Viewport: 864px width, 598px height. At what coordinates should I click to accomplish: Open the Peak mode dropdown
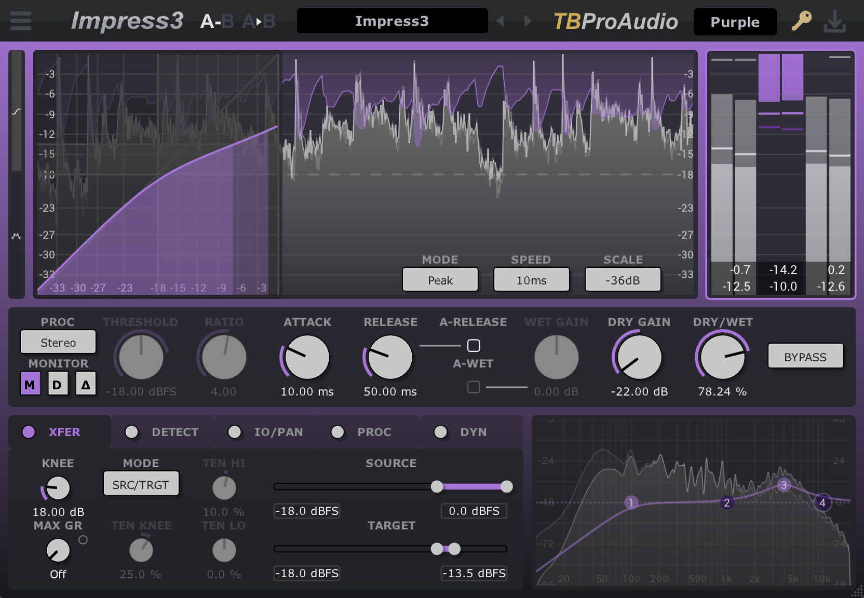click(x=440, y=280)
